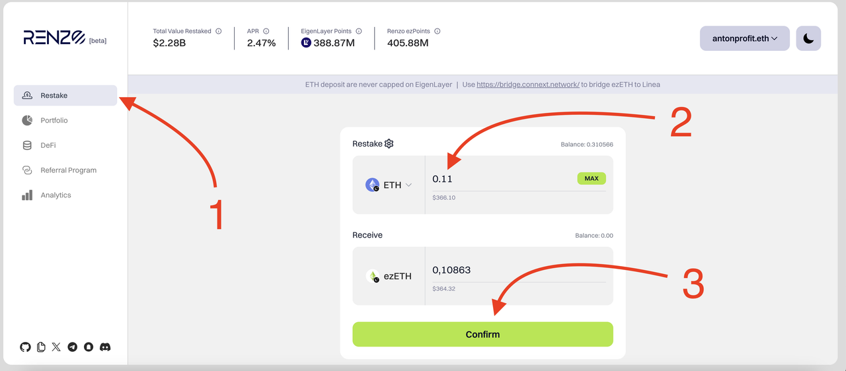Image resolution: width=846 pixels, height=371 pixels.
Task: Click the 405.88M ezPoints value
Action: click(x=408, y=43)
